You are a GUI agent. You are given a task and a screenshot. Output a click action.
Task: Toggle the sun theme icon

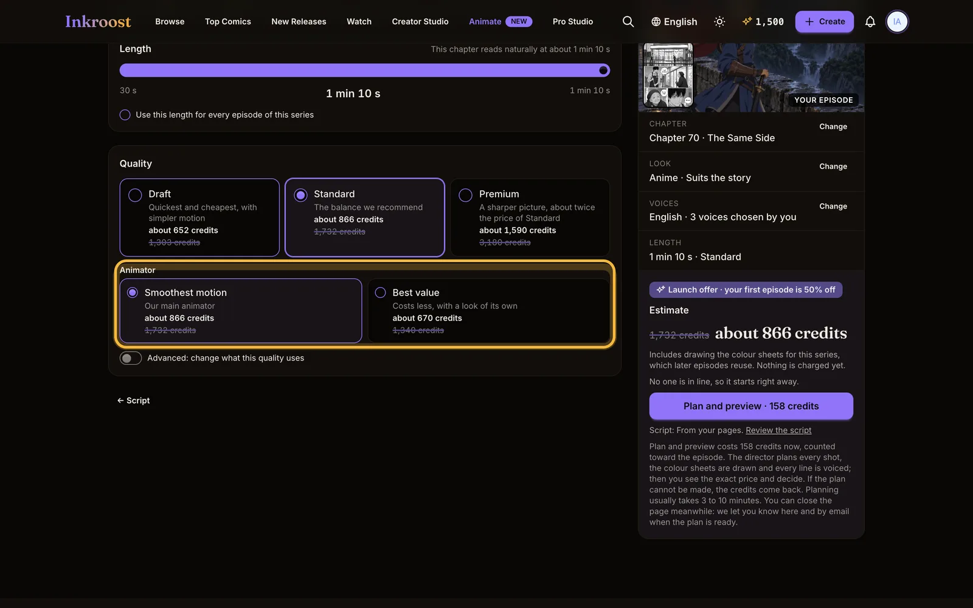coord(719,21)
